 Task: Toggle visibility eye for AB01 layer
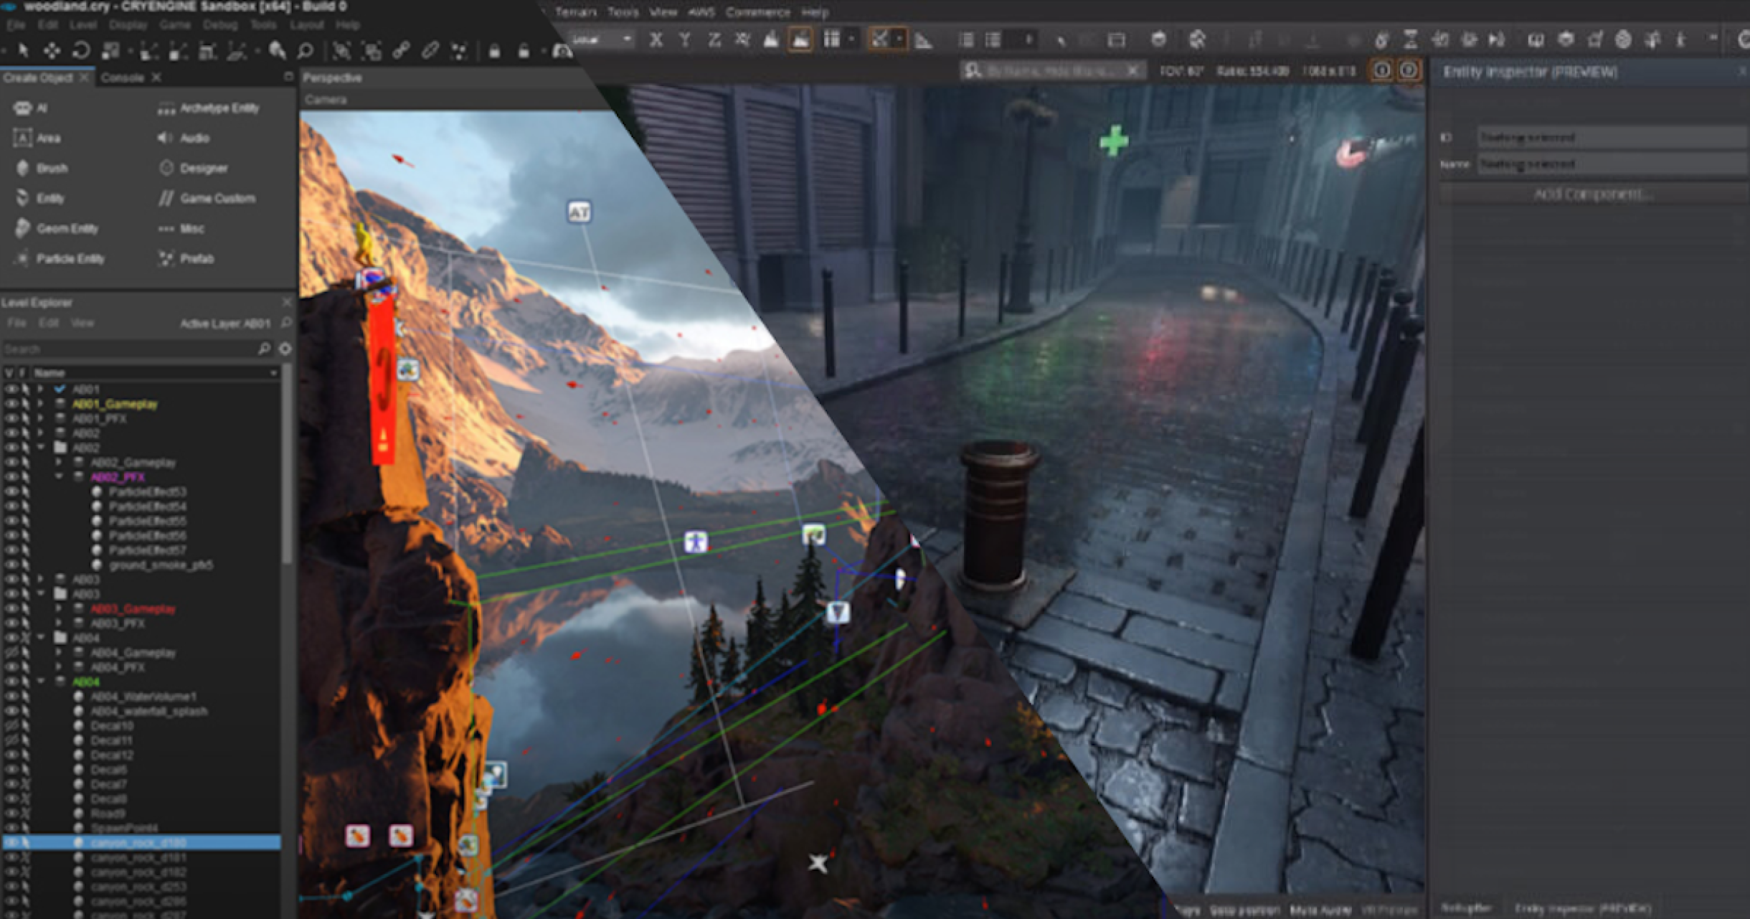[11, 389]
